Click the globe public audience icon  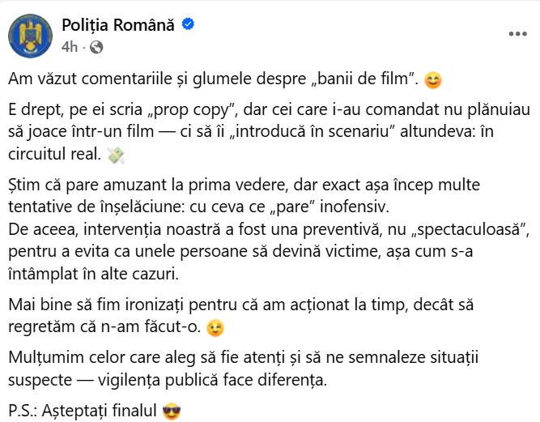96,47
